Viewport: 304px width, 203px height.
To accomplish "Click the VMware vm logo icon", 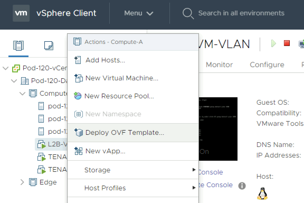I will 21,13.
